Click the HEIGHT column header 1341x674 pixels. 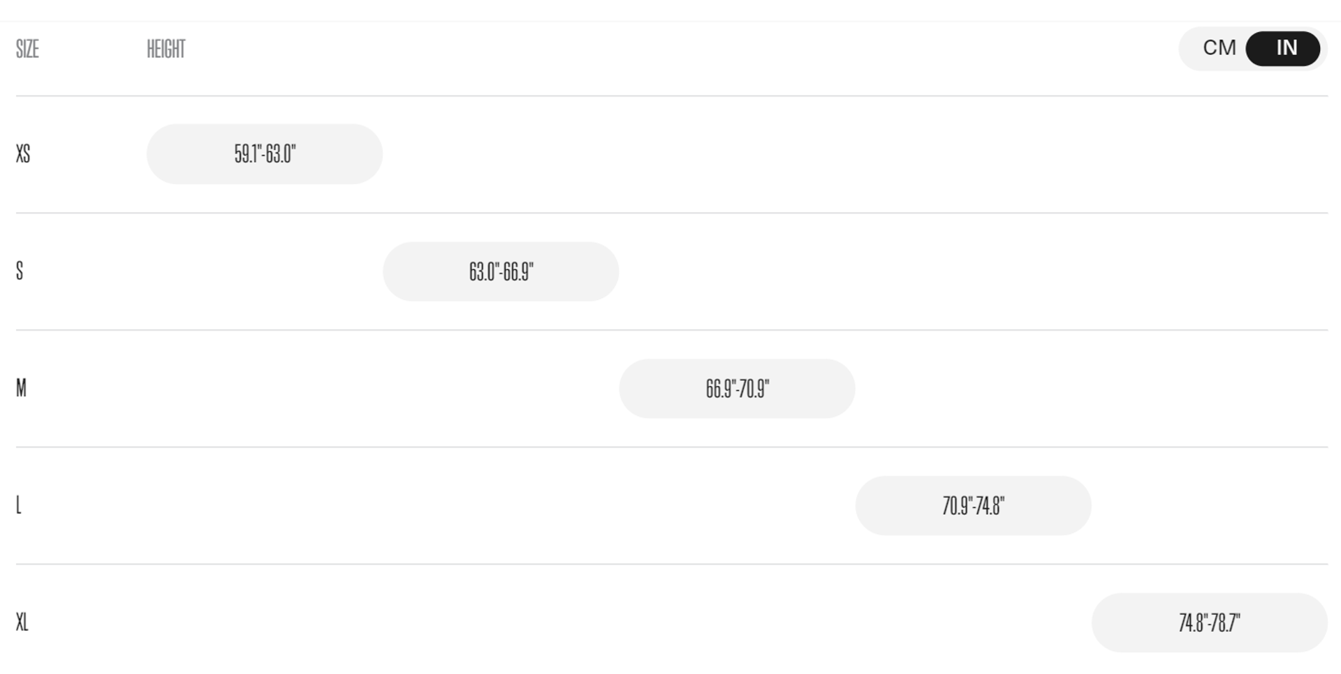[166, 49]
